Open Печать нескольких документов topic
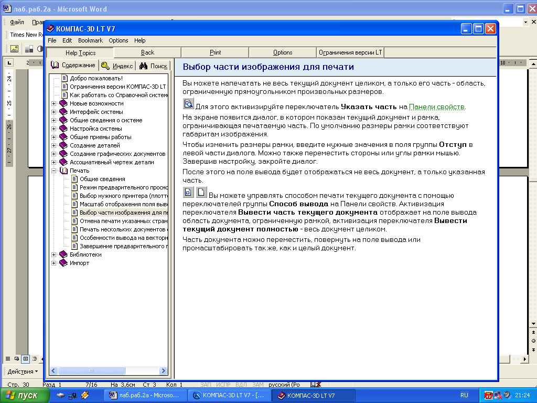 [123, 229]
